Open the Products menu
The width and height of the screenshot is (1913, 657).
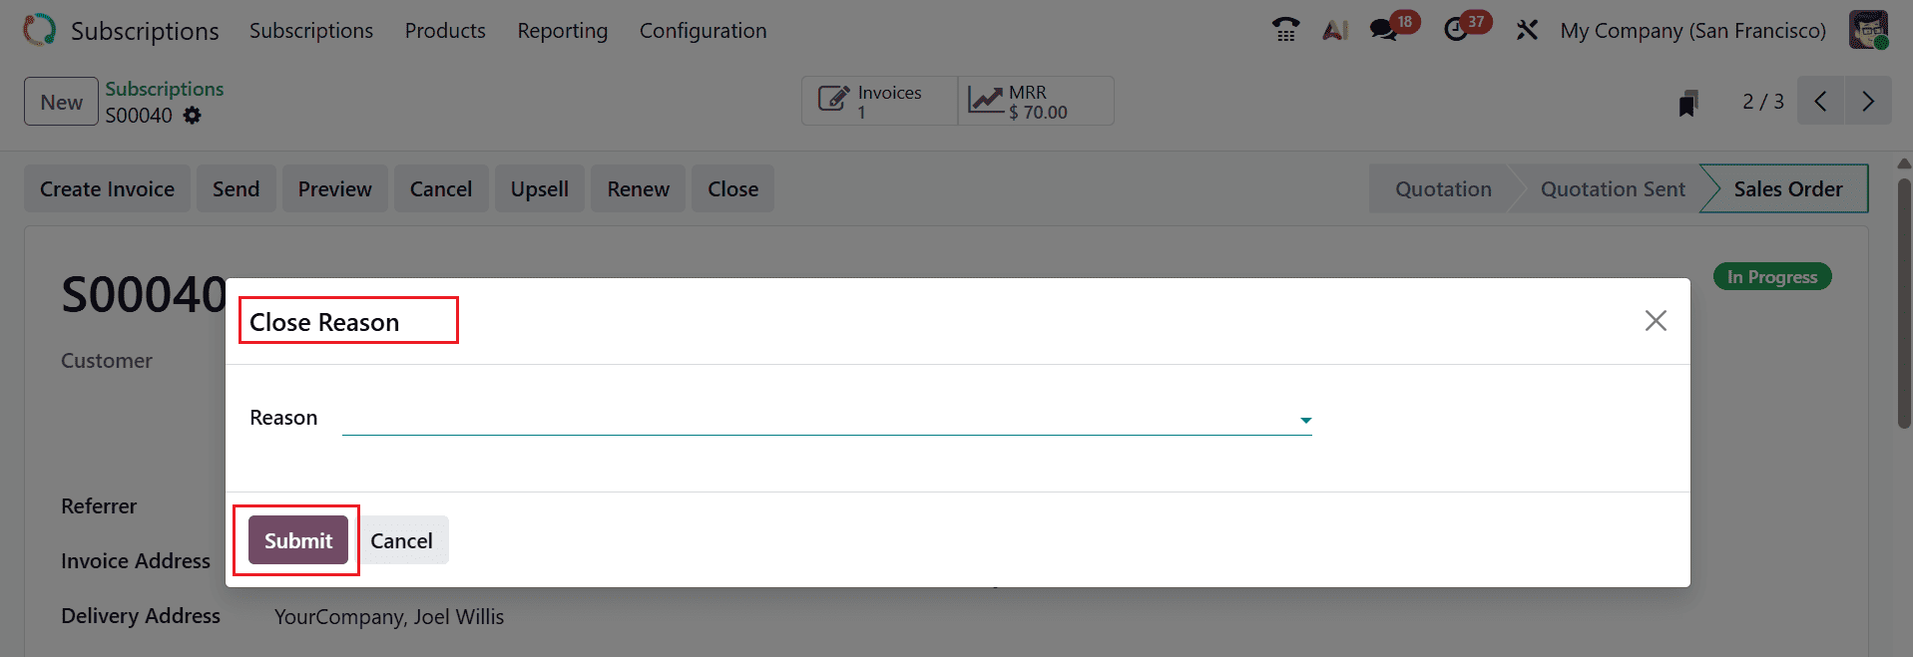[444, 31]
